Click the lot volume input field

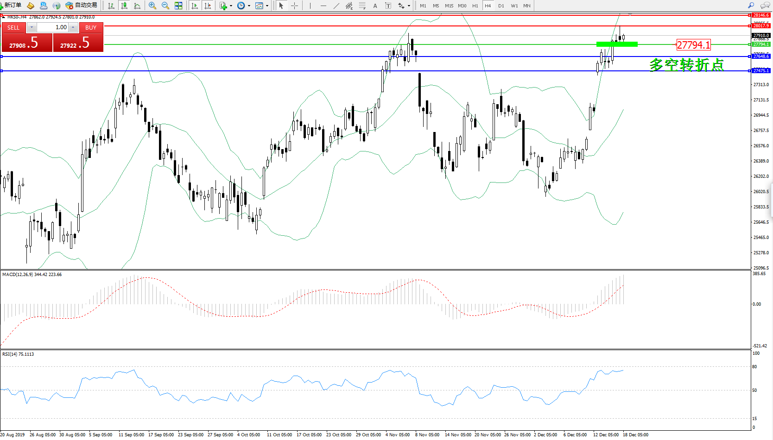point(52,27)
